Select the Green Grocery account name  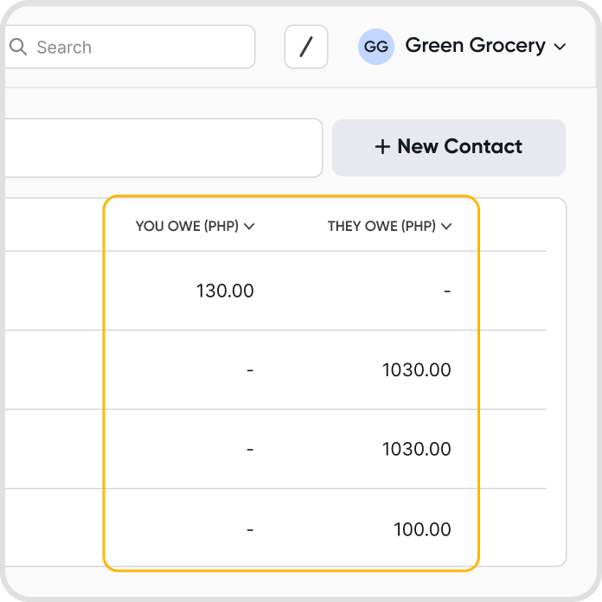tap(475, 46)
